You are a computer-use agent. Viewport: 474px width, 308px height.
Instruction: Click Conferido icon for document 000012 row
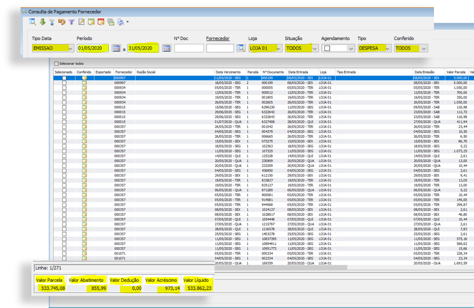(84, 92)
